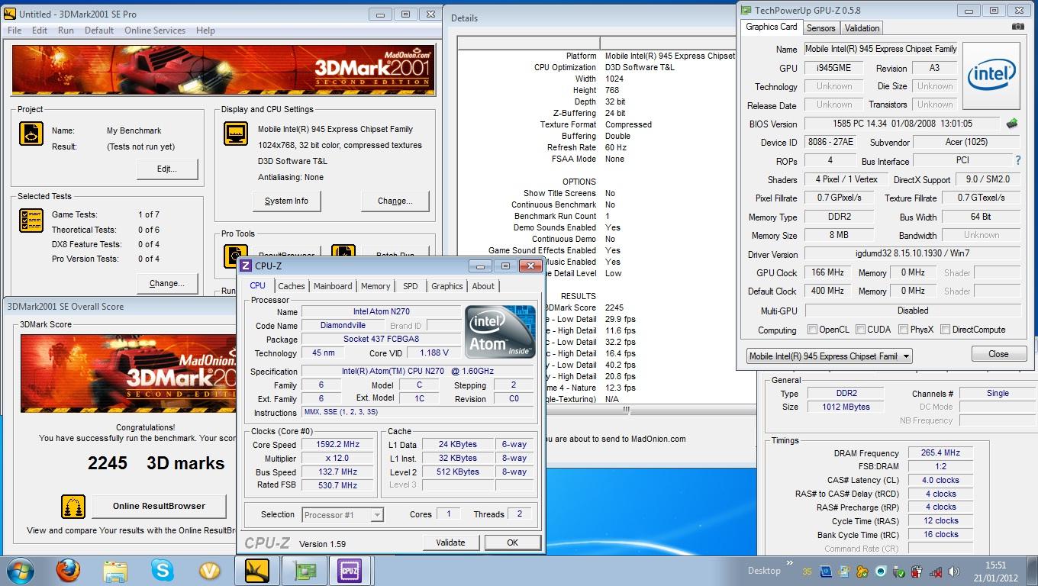Click the OK button in CPU-Z

pos(513,543)
